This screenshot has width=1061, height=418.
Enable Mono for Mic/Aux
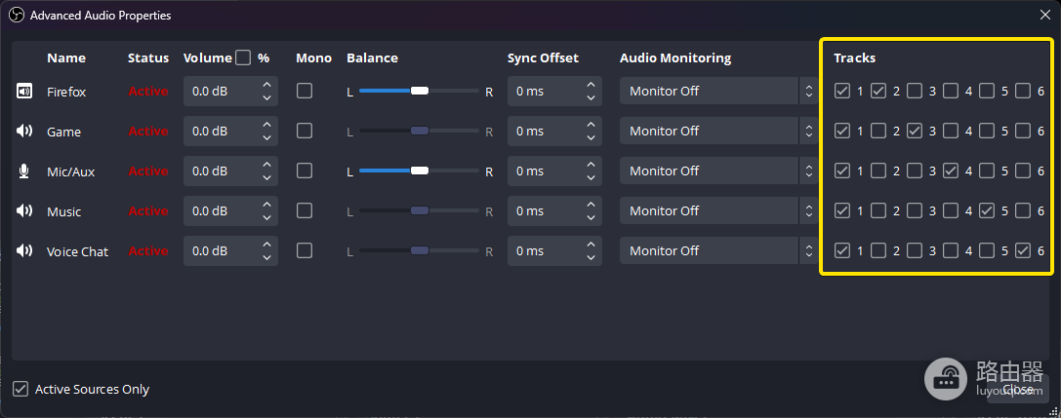(x=305, y=171)
